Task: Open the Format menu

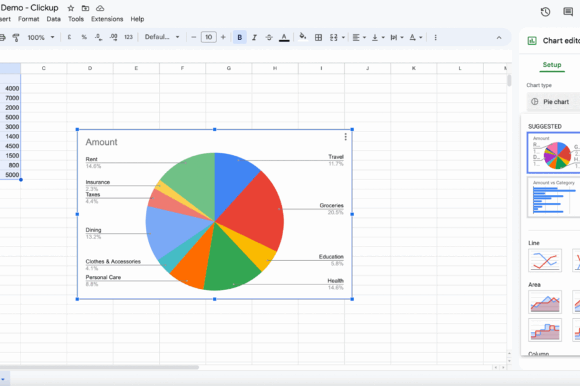Action: click(x=29, y=19)
